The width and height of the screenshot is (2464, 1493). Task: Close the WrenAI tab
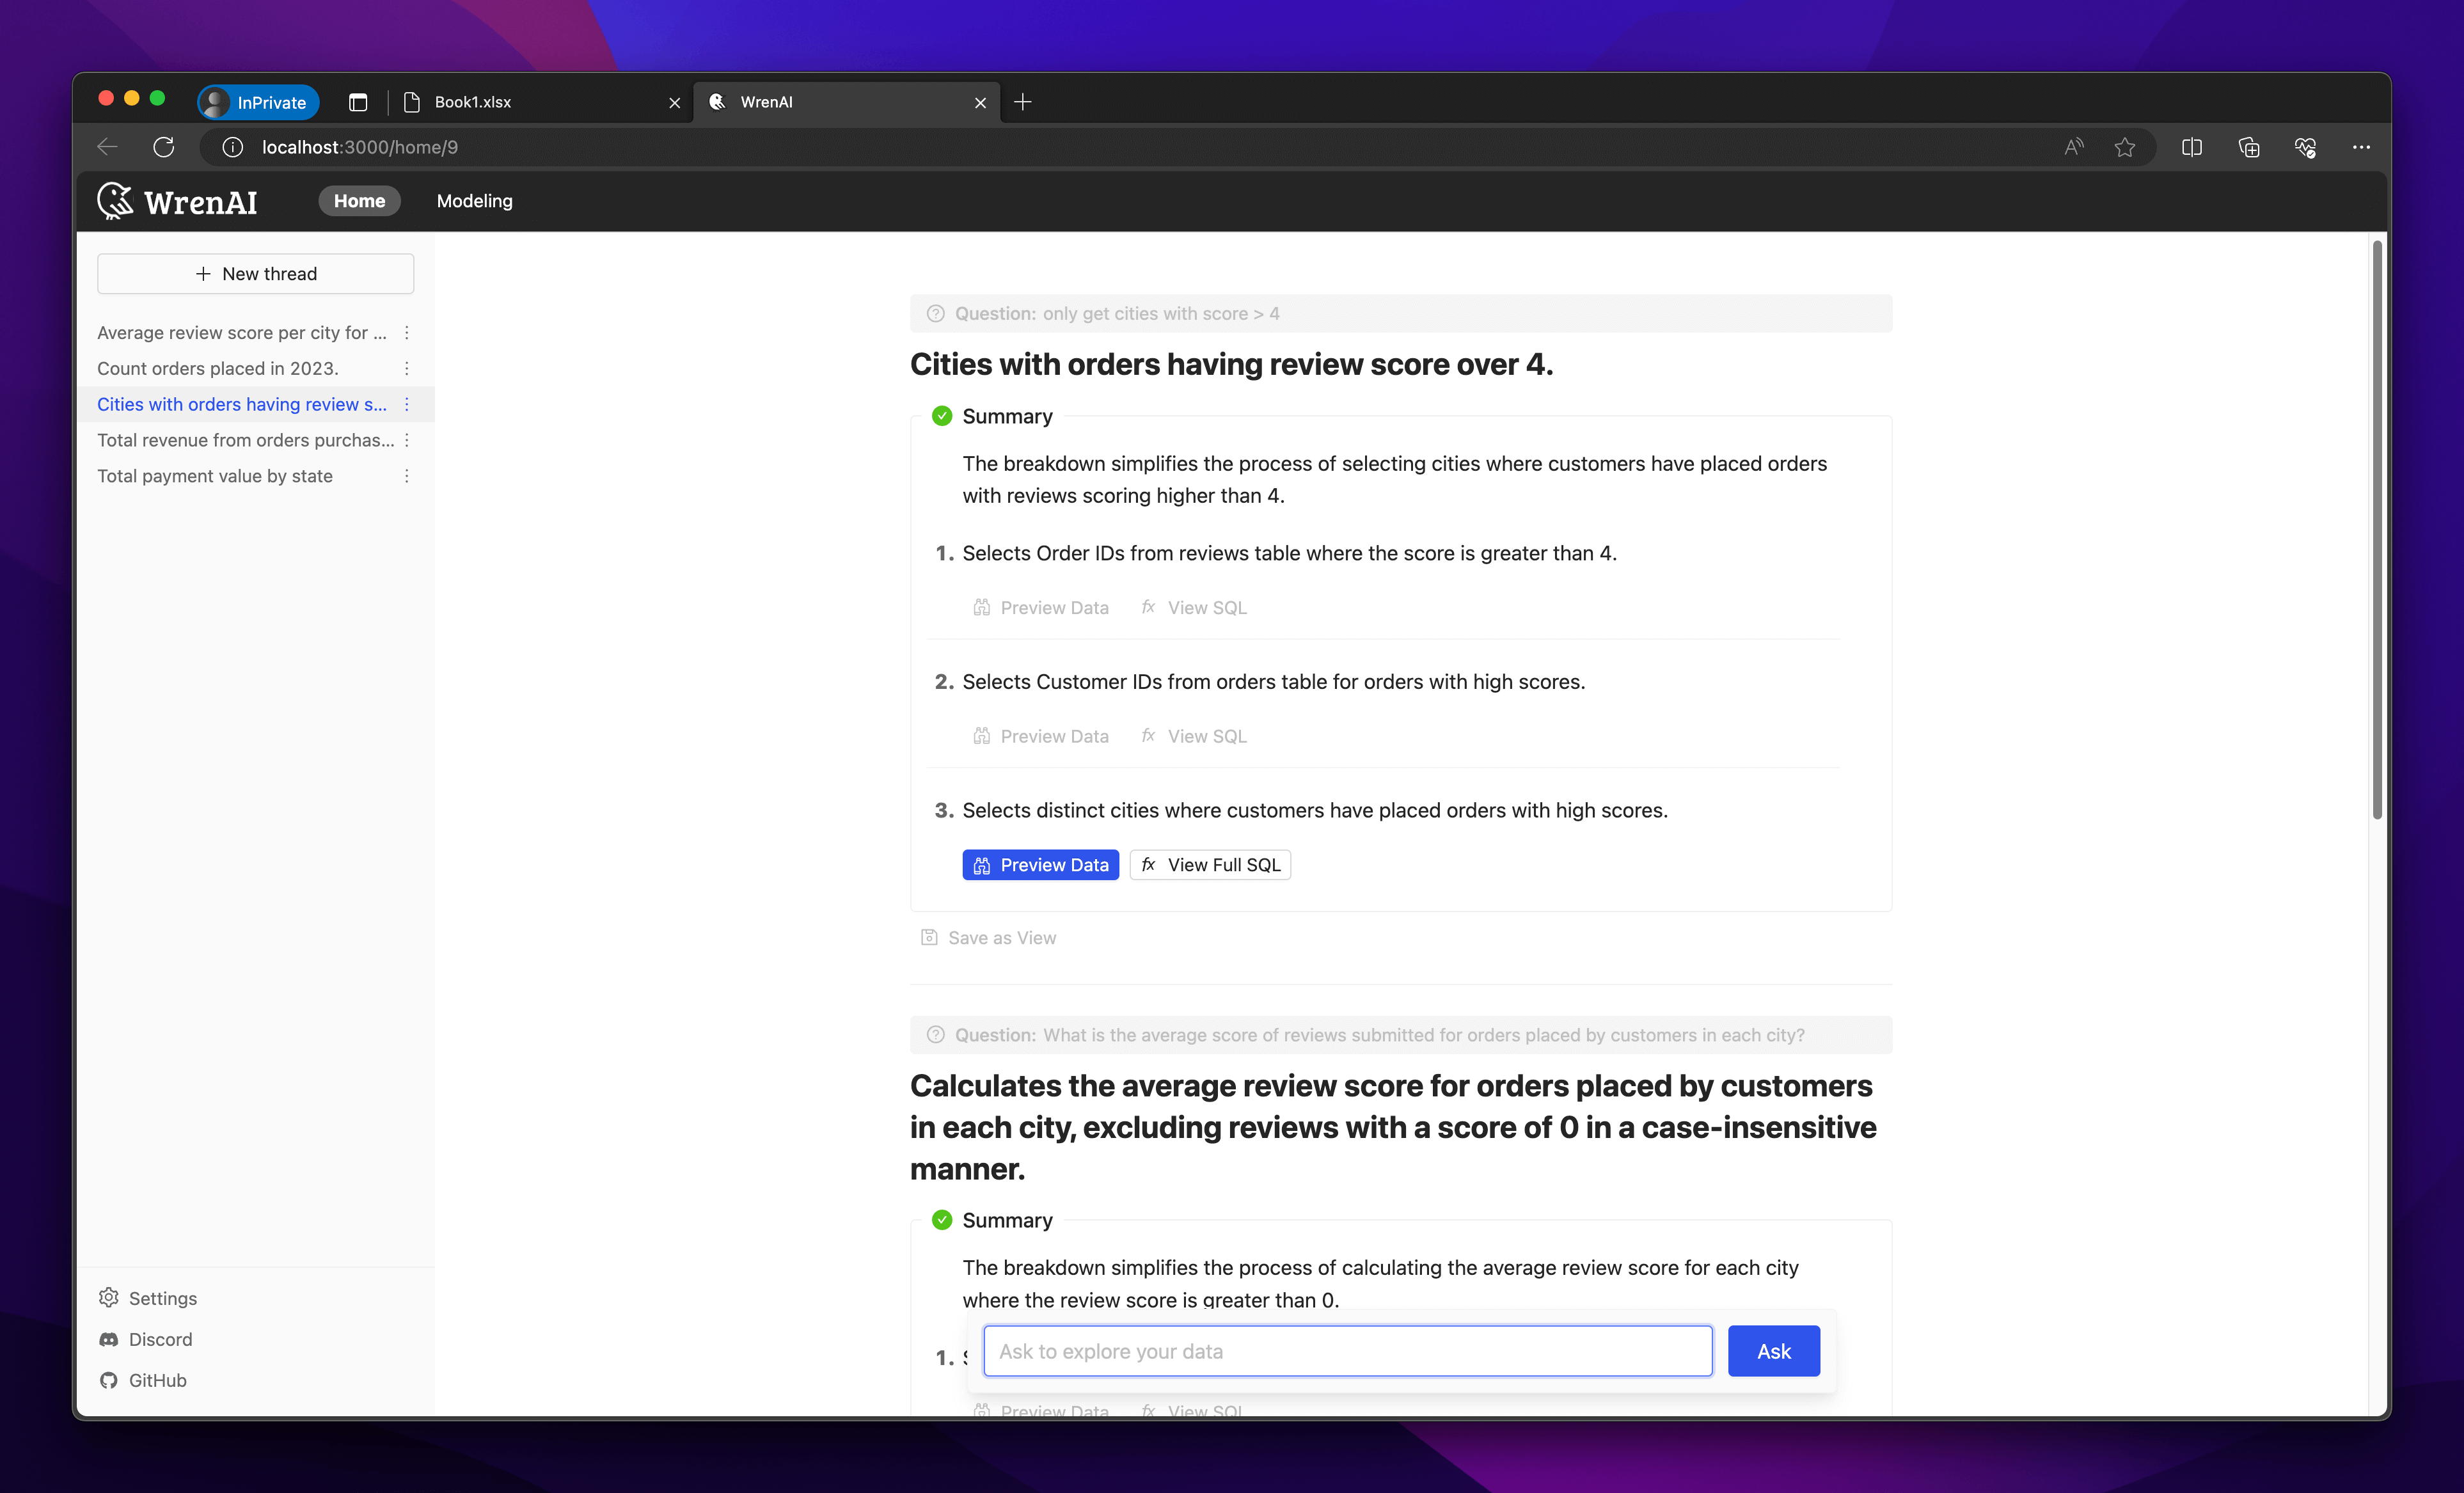(x=980, y=102)
